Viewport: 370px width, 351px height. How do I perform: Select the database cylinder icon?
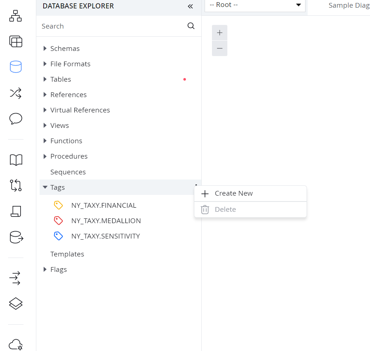coord(16,67)
